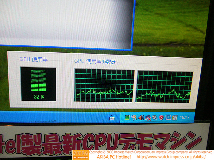214x160 pixels.
Task: Click the Task Manager CPU tray icon
Action: coord(127,117)
